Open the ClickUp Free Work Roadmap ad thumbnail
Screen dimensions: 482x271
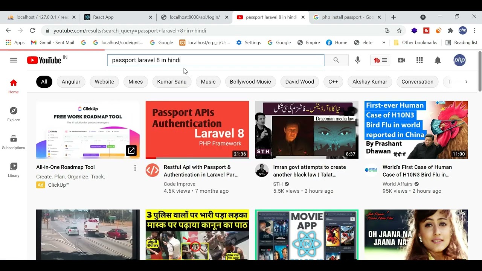pyautogui.click(x=88, y=130)
